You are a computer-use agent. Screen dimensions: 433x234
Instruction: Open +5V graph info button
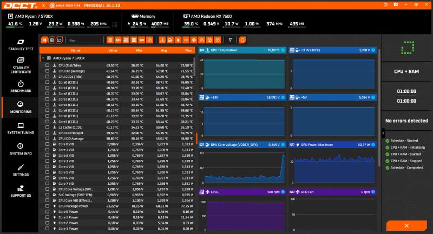point(373,97)
